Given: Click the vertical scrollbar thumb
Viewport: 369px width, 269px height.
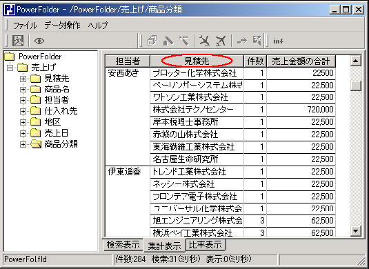Looking at the screenshot, I should point(356,86).
